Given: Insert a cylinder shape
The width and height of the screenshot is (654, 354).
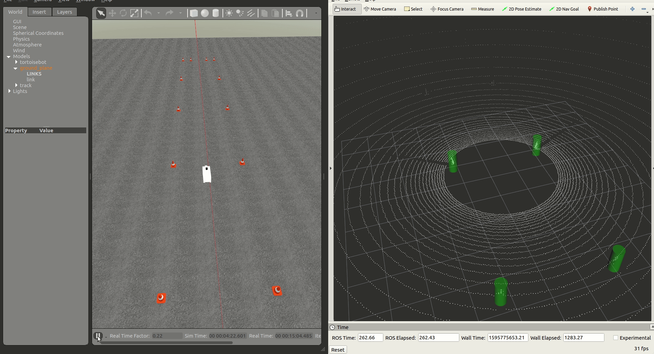Looking at the screenshot, I should coord(216,13).
